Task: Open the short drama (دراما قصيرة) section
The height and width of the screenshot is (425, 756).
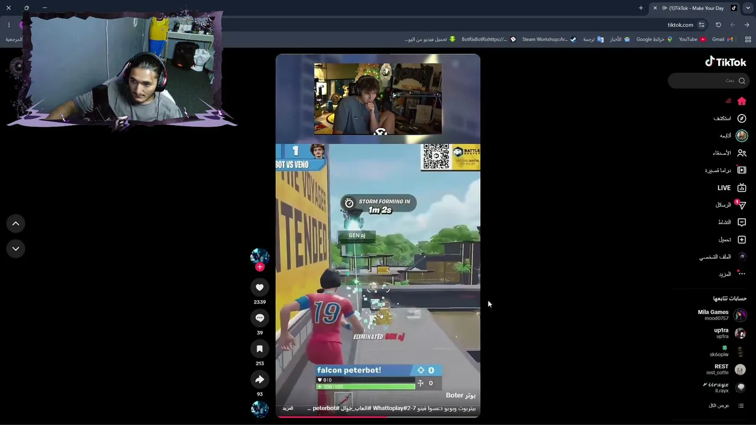Action: click(726, 171)
